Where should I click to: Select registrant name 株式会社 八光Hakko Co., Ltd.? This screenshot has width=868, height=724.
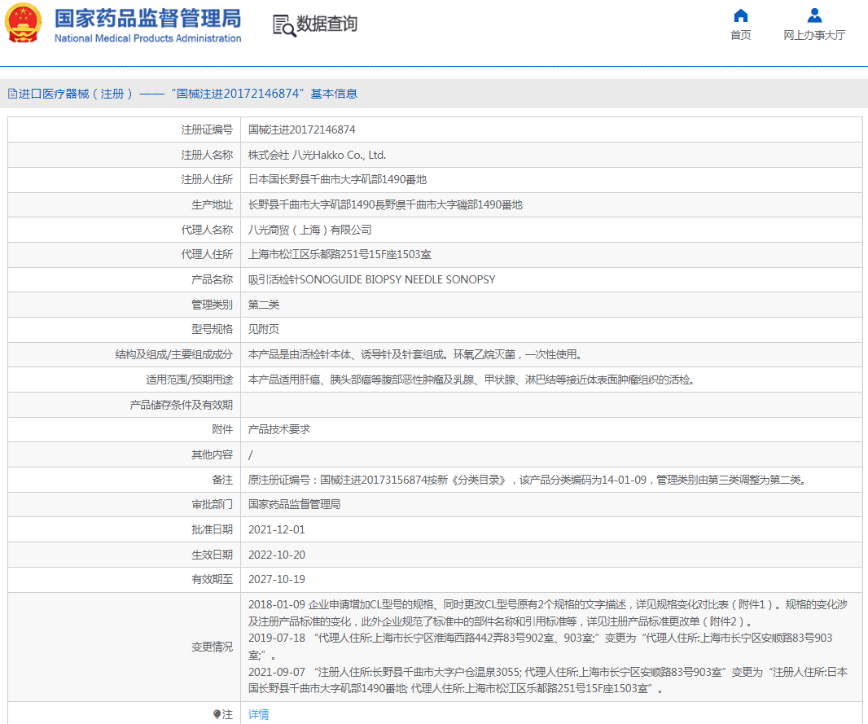(x=317, y=155)
